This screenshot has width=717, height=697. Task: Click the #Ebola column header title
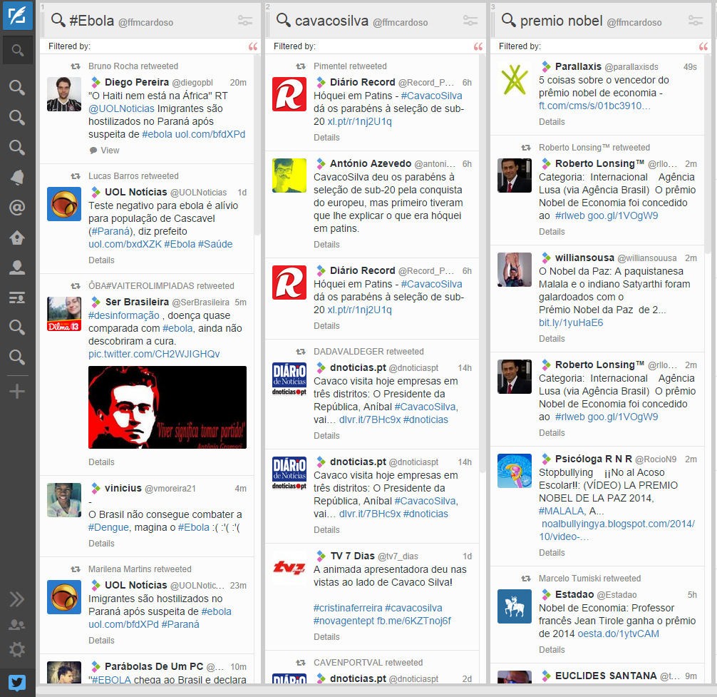[91, 21]
